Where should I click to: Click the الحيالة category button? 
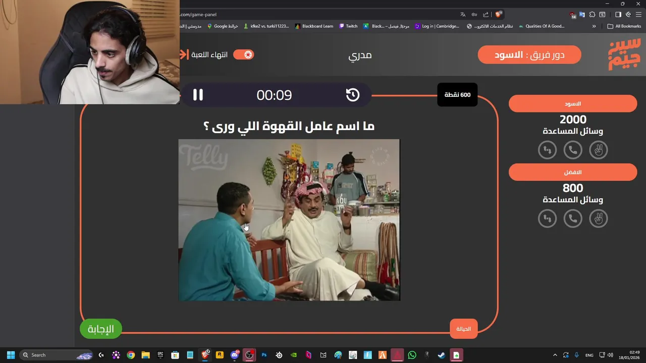click(463, 329)
